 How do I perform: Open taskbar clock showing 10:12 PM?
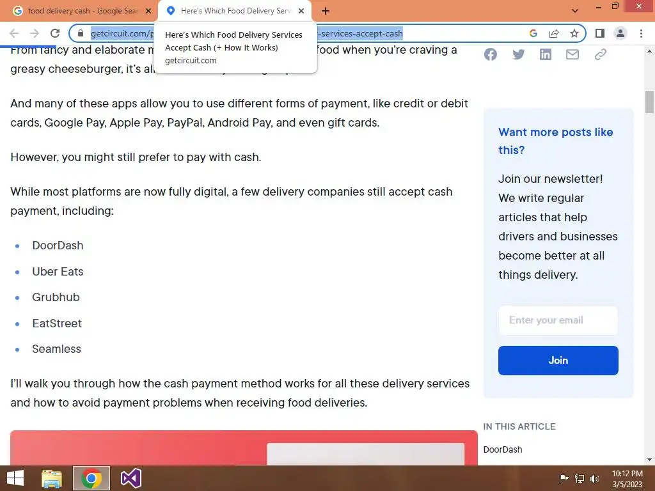627,479
